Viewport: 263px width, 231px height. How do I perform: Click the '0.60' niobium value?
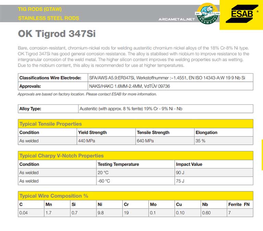206,213
